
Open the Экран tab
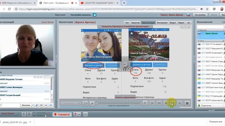[181, 22]
